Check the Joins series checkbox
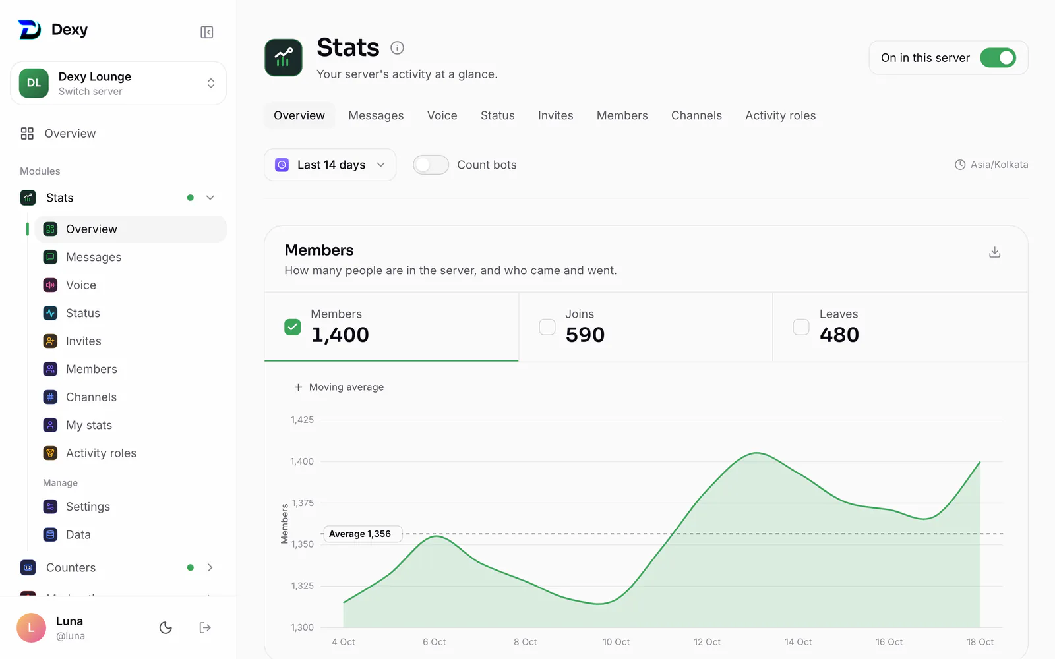The image size is (1055, 659). (547, 327)
